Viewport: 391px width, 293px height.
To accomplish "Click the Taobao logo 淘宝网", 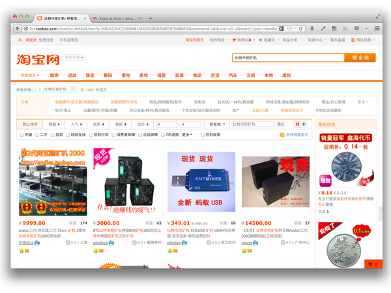I will pos(38,60).
